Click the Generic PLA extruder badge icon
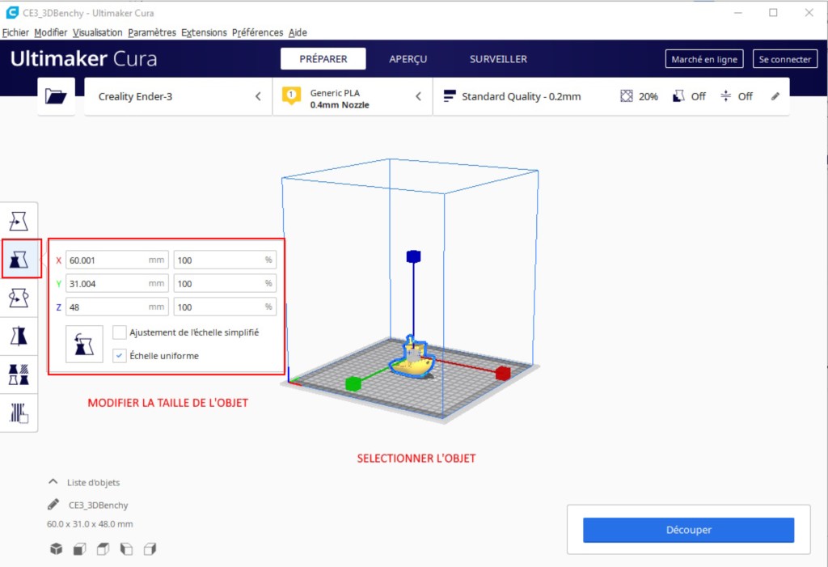828x567 pixels. 291,96
